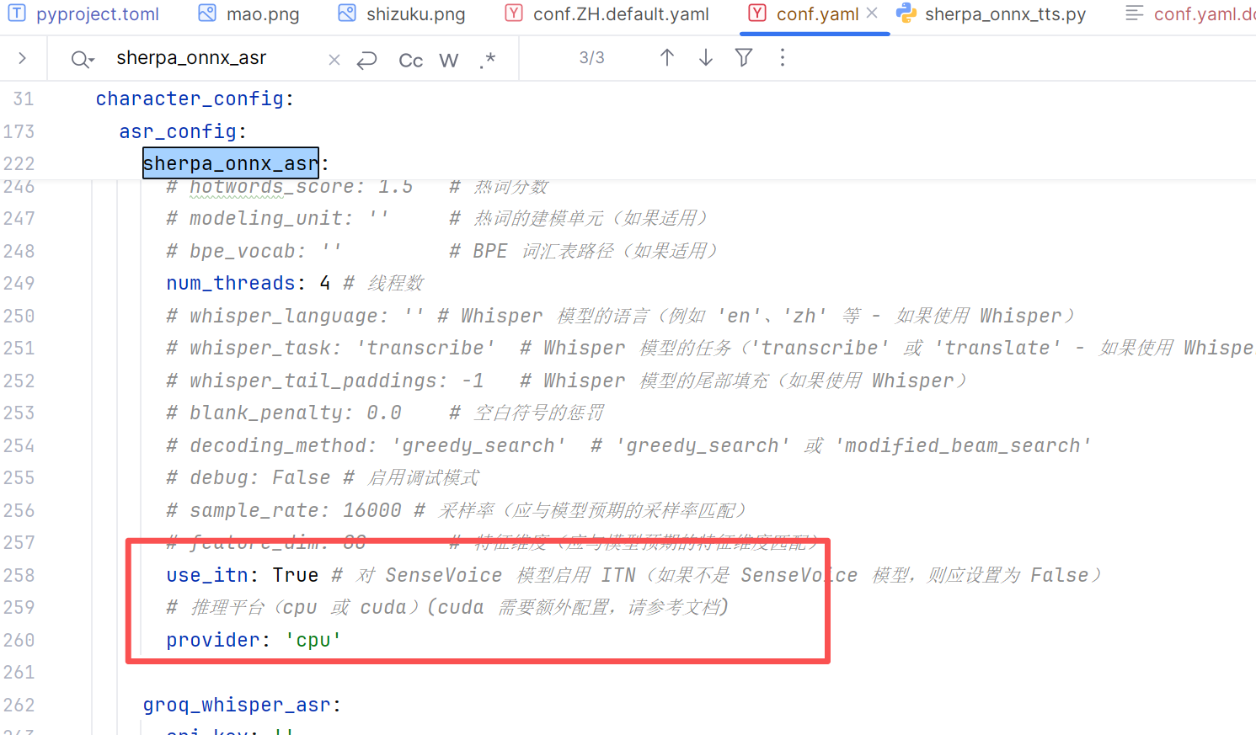The image size is (1256, 735).
Task: Click the 'cpu' provider value
Action: [x=313, y=640]
